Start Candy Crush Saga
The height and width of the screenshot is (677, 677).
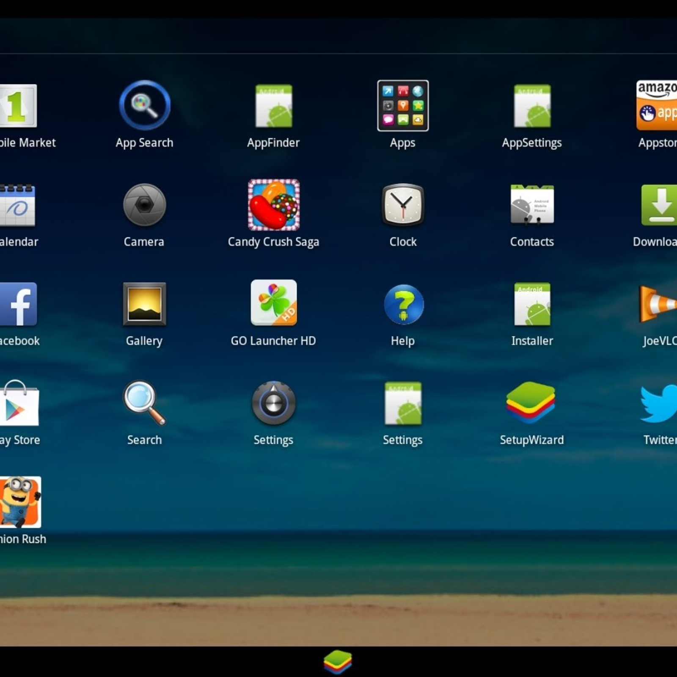click(x=274, y=205)
